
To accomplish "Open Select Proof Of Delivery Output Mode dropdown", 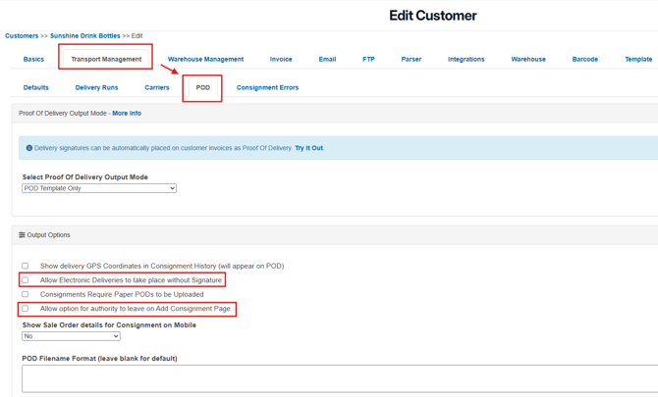I will 99,188.
